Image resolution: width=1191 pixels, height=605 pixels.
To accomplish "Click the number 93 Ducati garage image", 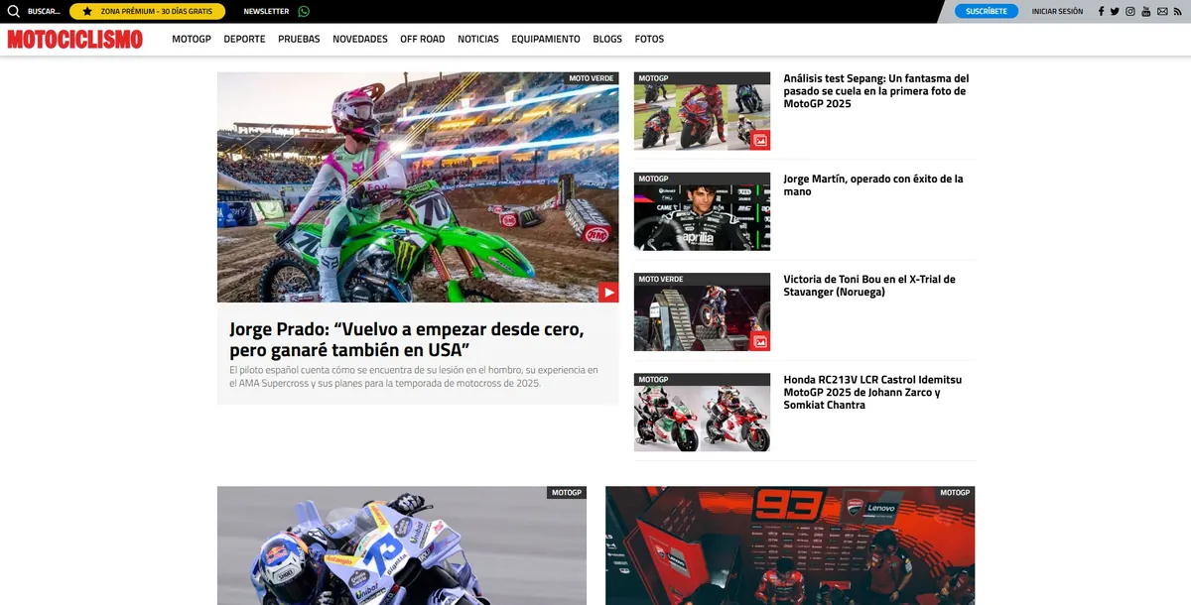I will click(x=790, y=545).
